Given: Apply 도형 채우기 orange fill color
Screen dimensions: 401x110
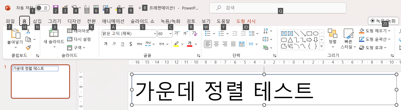Looking at the screenshot, I should click(362, 31).
